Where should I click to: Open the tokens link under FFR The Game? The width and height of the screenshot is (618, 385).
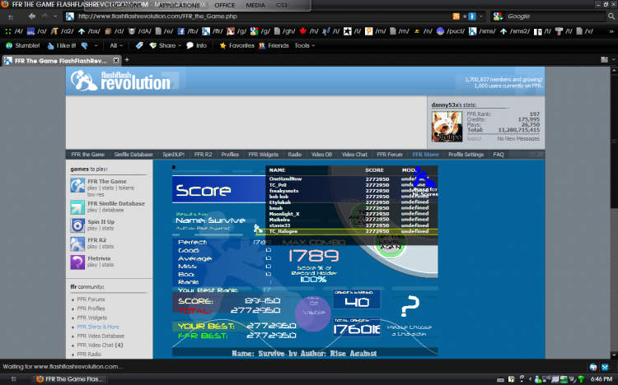coord(126,188)
